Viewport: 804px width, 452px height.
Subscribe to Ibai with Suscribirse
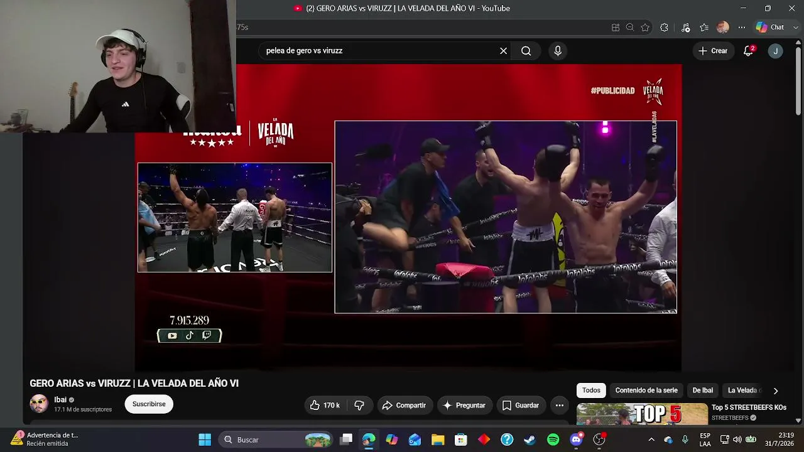click(x=149, y=404)
